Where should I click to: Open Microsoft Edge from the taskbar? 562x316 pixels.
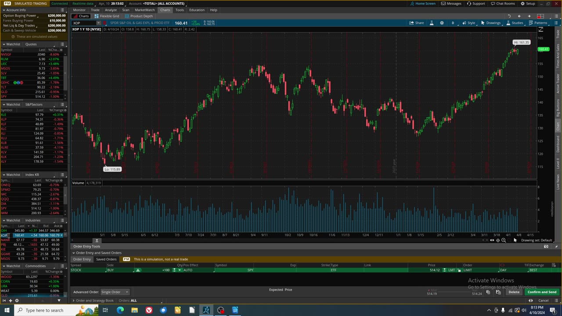pos(120,310)
